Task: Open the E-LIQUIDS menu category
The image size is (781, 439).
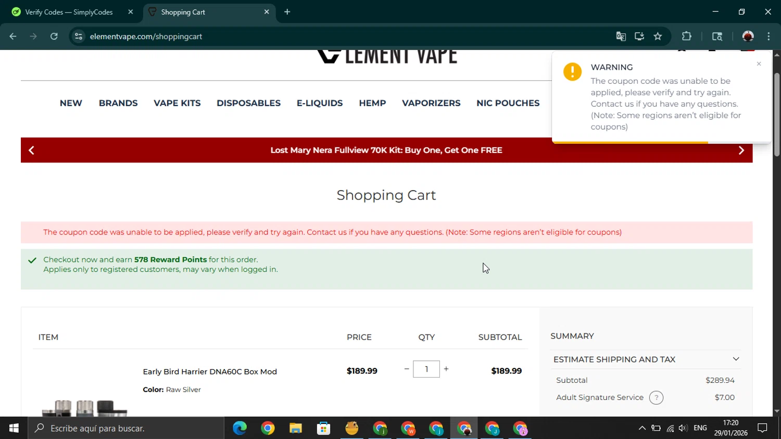Action: (320, 103)
